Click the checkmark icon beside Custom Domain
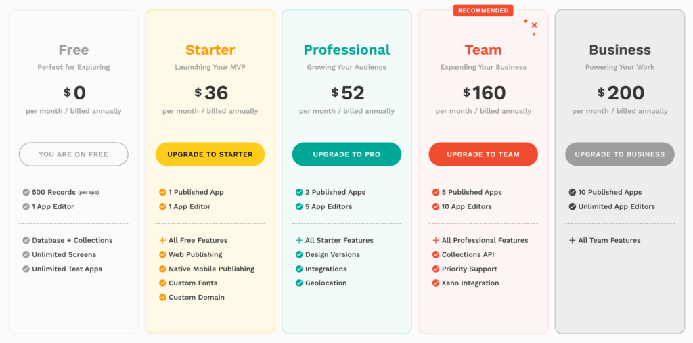 tap(162, 297)
